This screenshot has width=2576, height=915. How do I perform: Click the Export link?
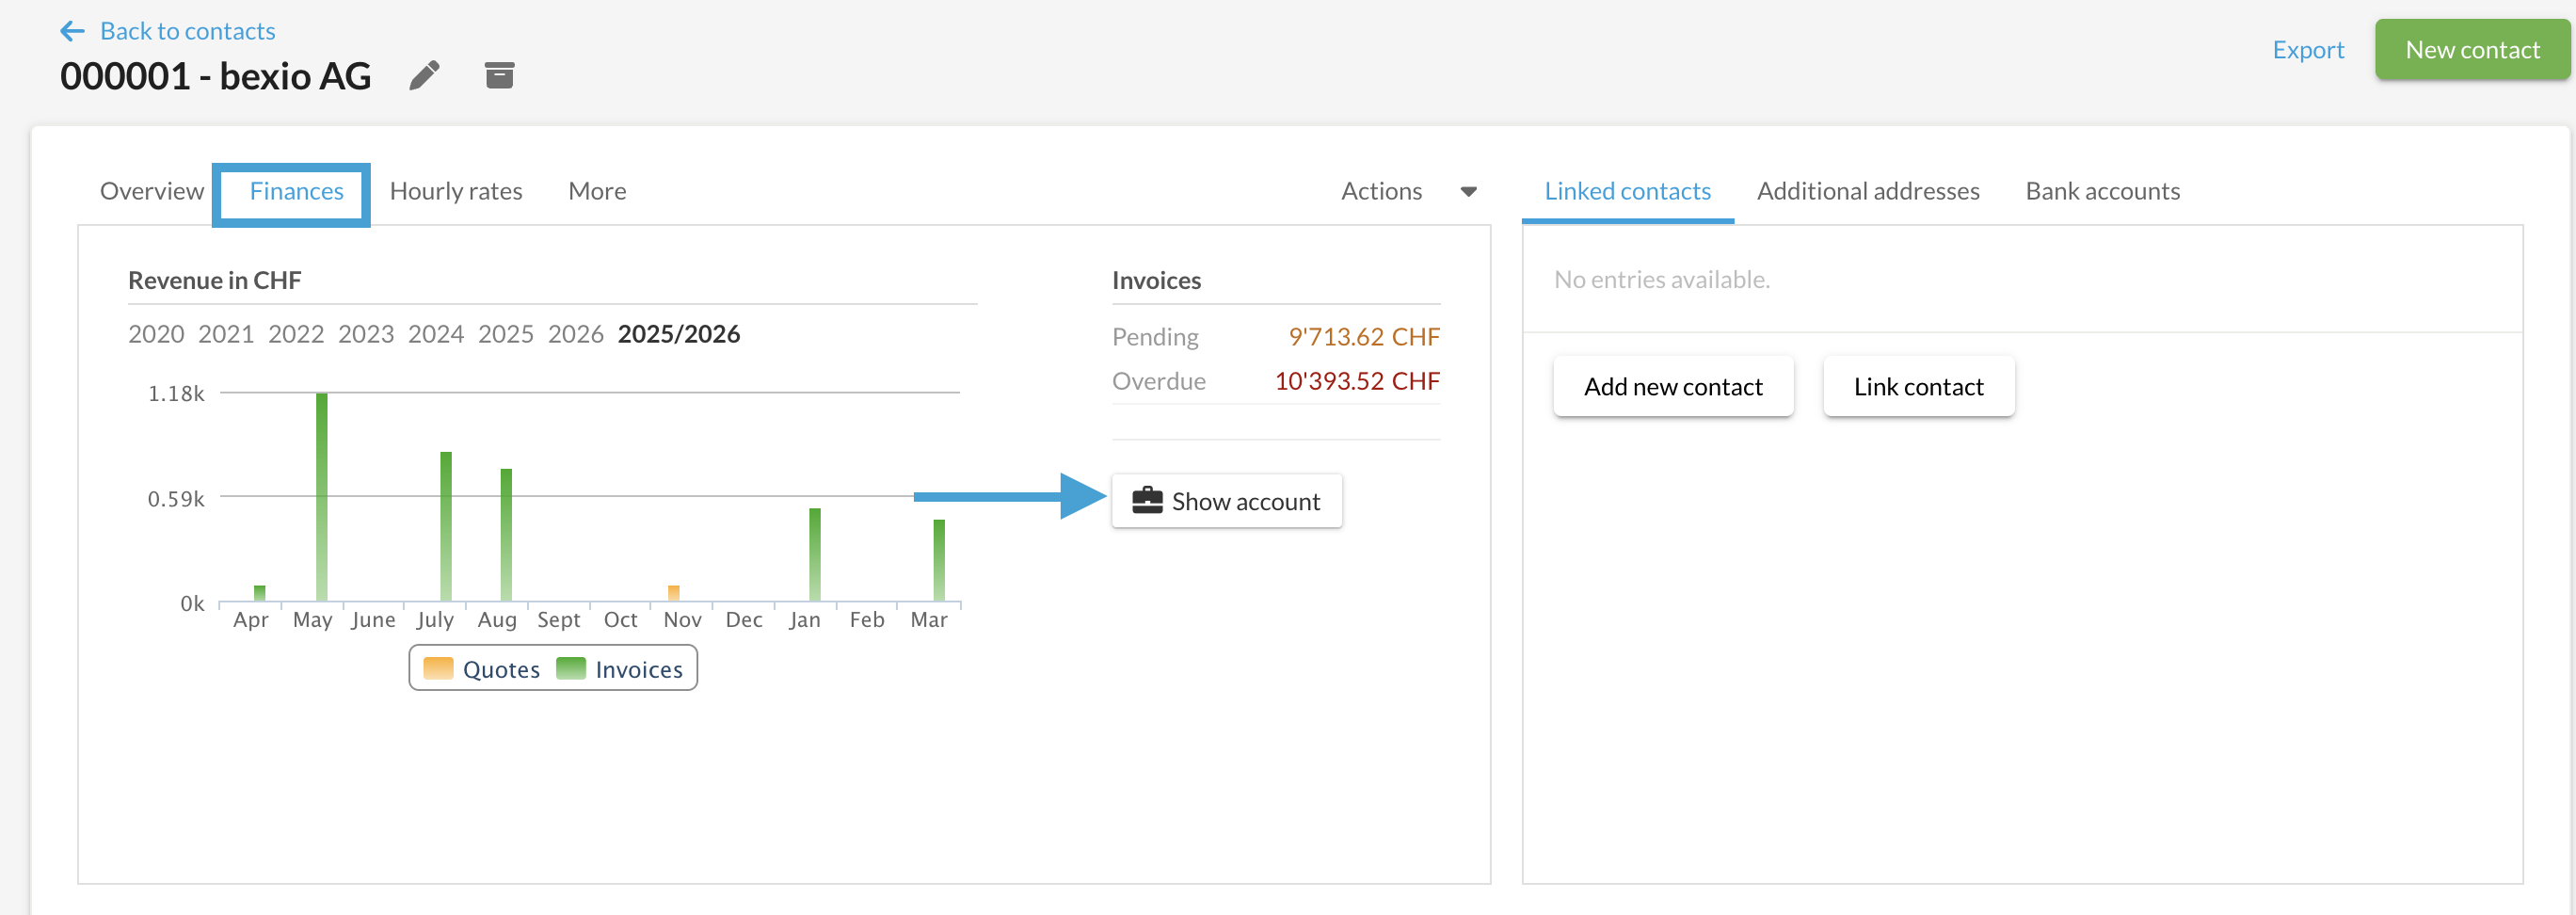(2308, 50)
